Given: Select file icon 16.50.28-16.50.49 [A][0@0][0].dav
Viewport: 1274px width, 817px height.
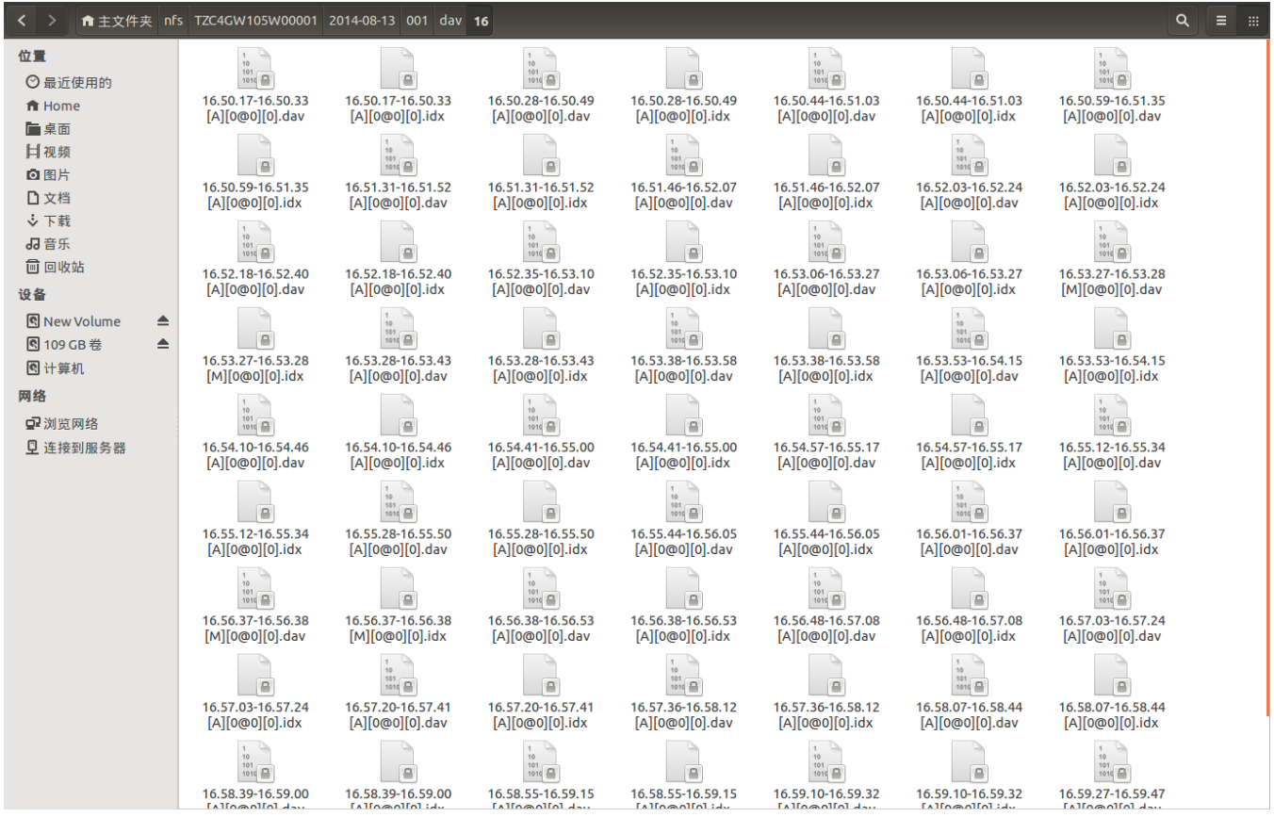Looking at the screenshot, I should (x=540, y=69).
